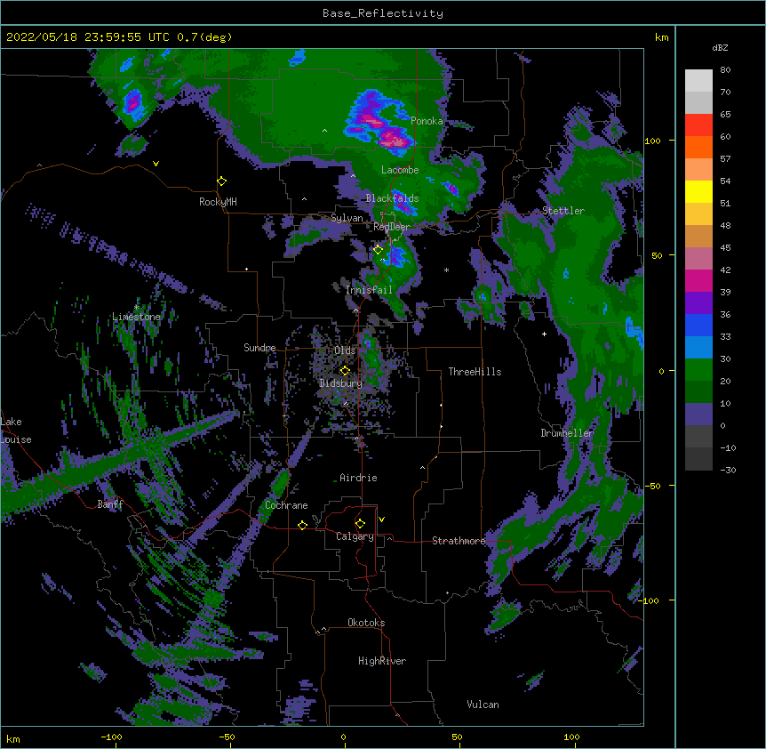Click the Didsbury label
Image resolution: width=766 pixels, height=749 pixels.
click(341, 383)
